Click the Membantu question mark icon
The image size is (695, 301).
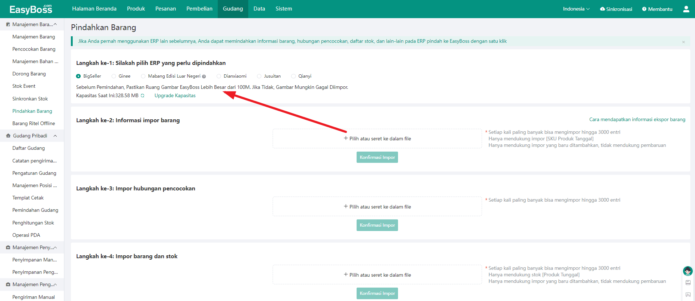(644, 9)
